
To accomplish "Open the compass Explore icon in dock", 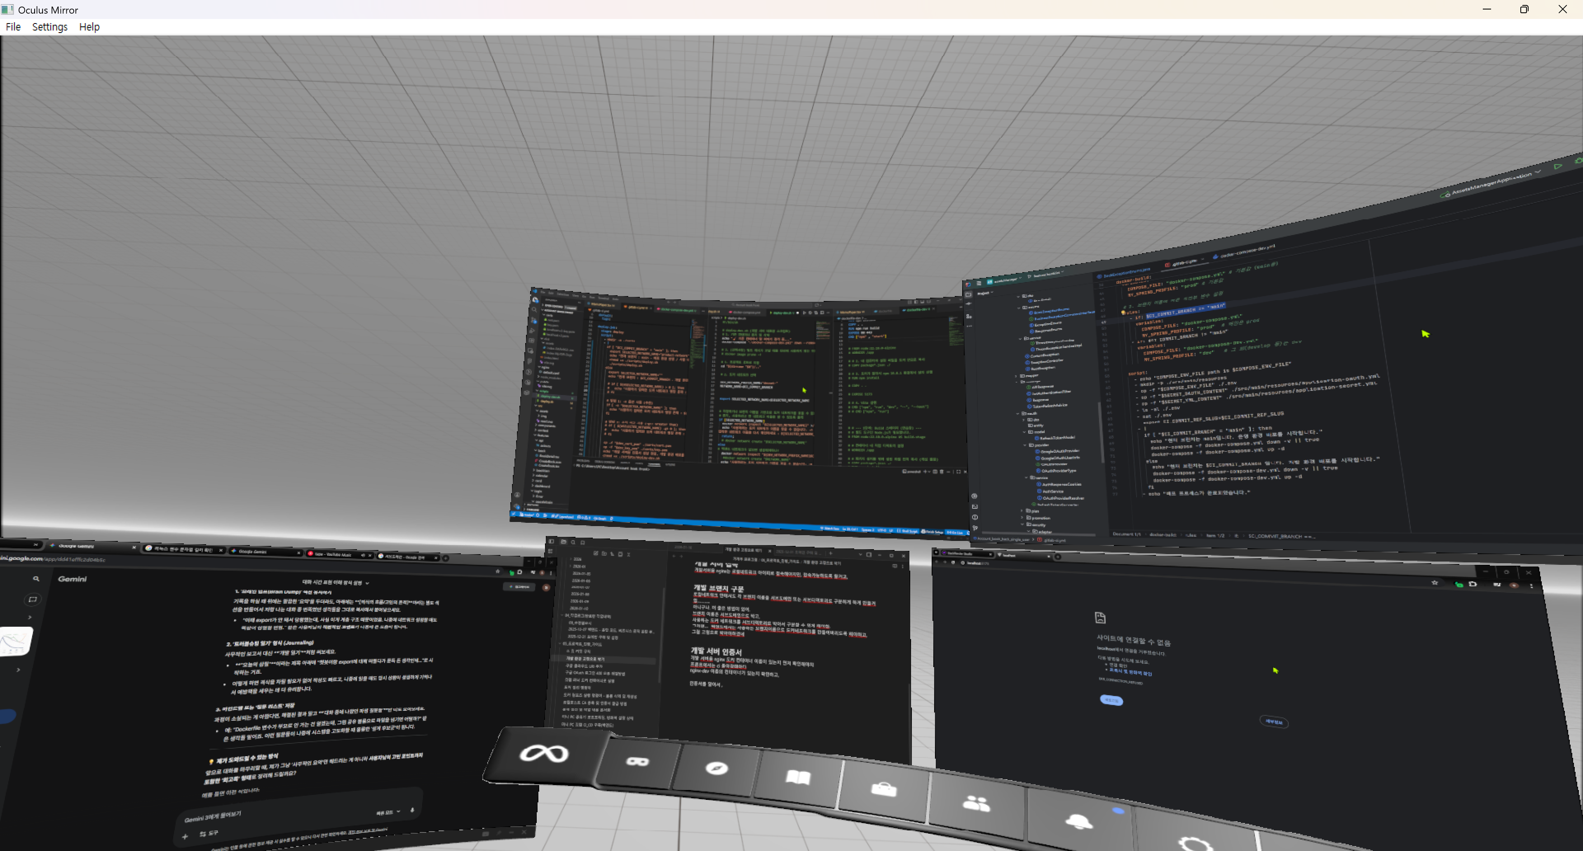I will click(716, 769).
